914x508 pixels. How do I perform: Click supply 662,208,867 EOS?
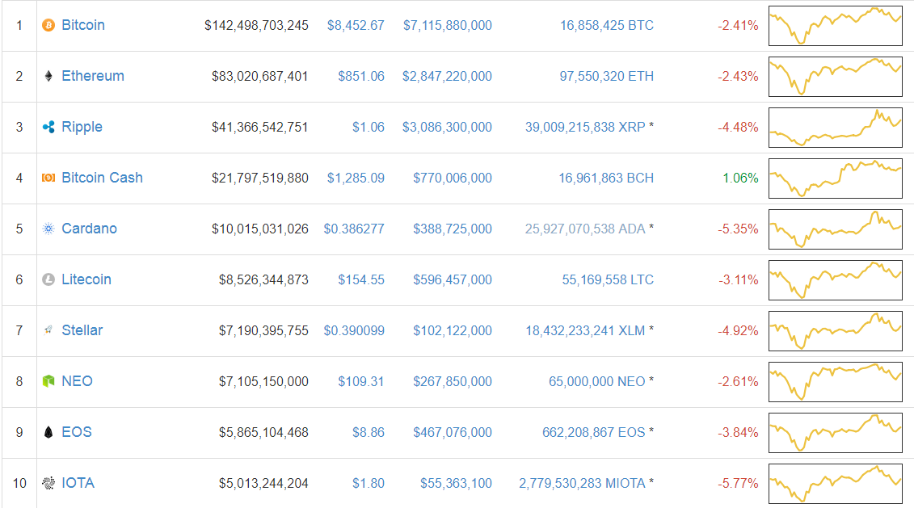[x=594, y=432]
